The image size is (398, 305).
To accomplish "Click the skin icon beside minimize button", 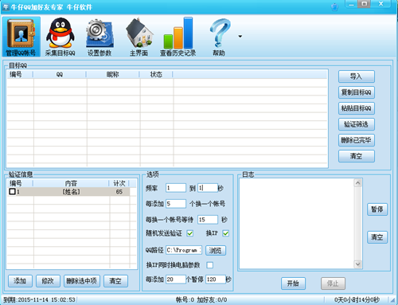I will (335, 6).
